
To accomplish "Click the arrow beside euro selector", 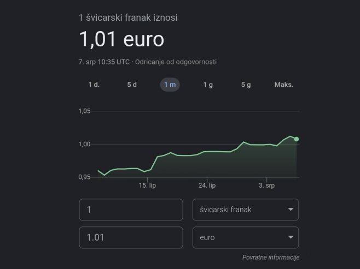I will click(291, 237).
